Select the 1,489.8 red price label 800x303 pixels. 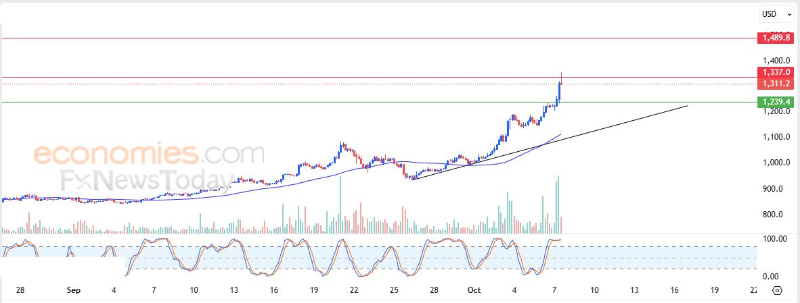click(x=776, y=38)
